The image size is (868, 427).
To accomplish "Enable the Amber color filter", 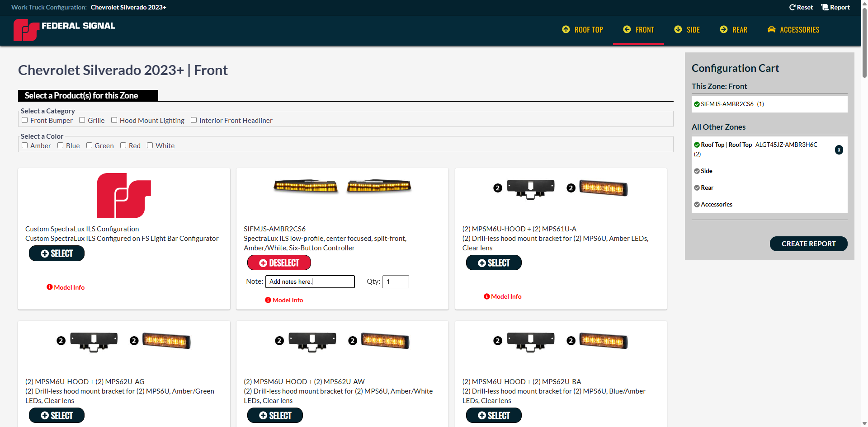I will click(25, 145).
